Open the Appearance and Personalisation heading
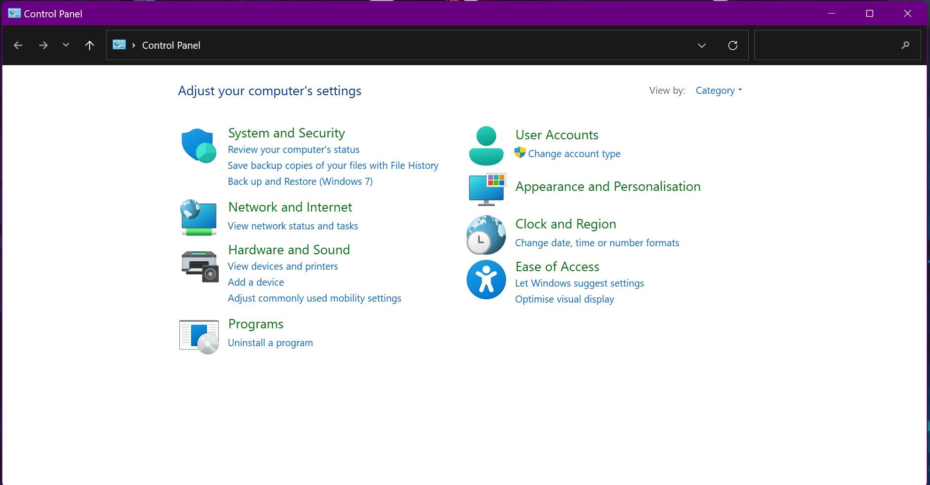The height and width of the screenshot is (485, 930). 607,186
